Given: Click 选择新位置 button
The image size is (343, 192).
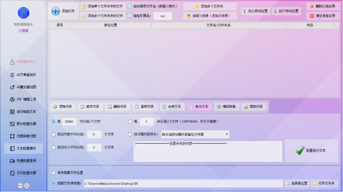Looking at the screenshot, I should 297,183.
